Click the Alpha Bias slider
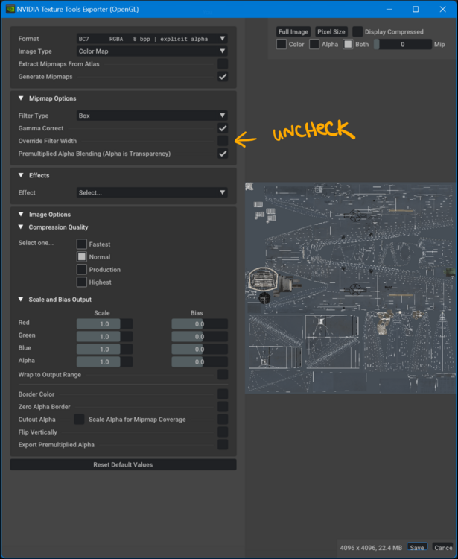This screenshot has width=458, height=559. [x=200, y=361]
